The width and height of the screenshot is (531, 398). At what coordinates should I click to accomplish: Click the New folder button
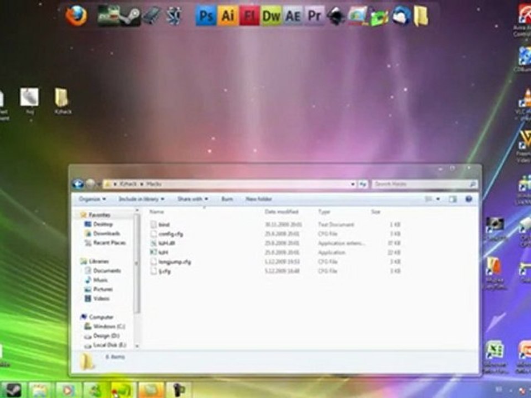(259, 199)
